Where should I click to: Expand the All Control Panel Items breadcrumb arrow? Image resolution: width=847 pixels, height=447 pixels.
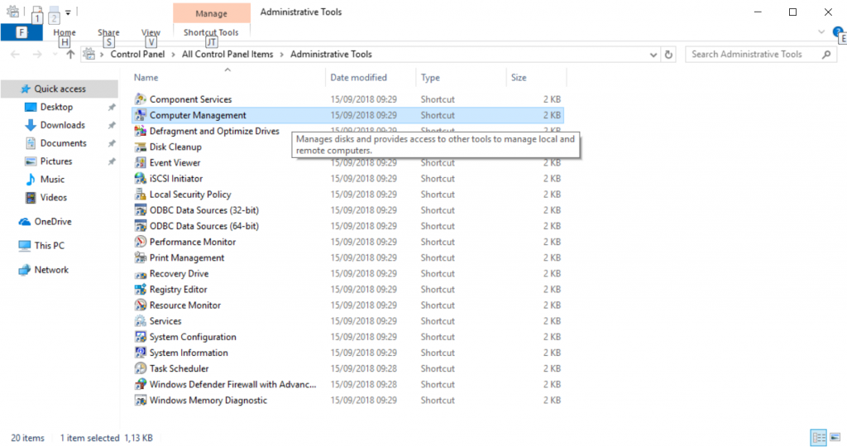(282, 55)
